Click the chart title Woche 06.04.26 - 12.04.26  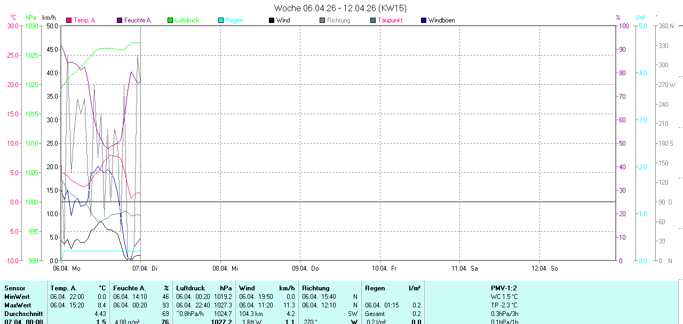340,8
